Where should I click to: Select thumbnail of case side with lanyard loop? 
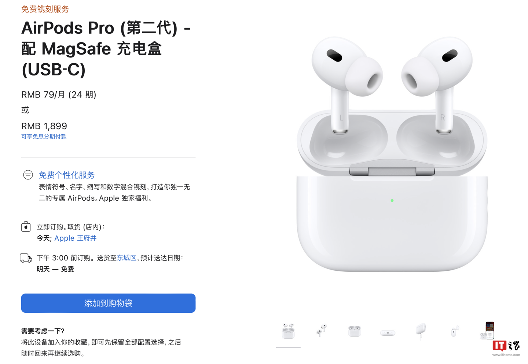click(454, 331)
